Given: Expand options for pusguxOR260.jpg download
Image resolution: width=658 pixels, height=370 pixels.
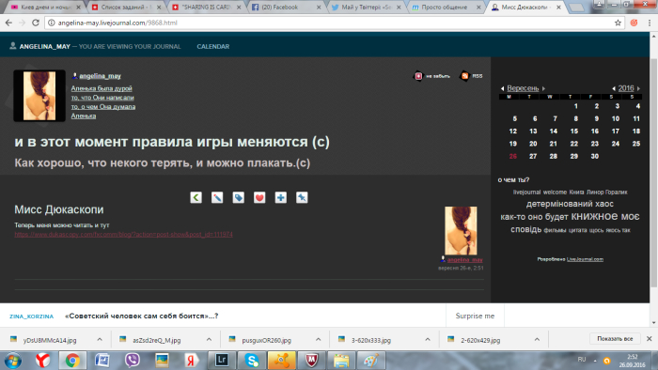Looking at the screenshot, I should (318, 339).
